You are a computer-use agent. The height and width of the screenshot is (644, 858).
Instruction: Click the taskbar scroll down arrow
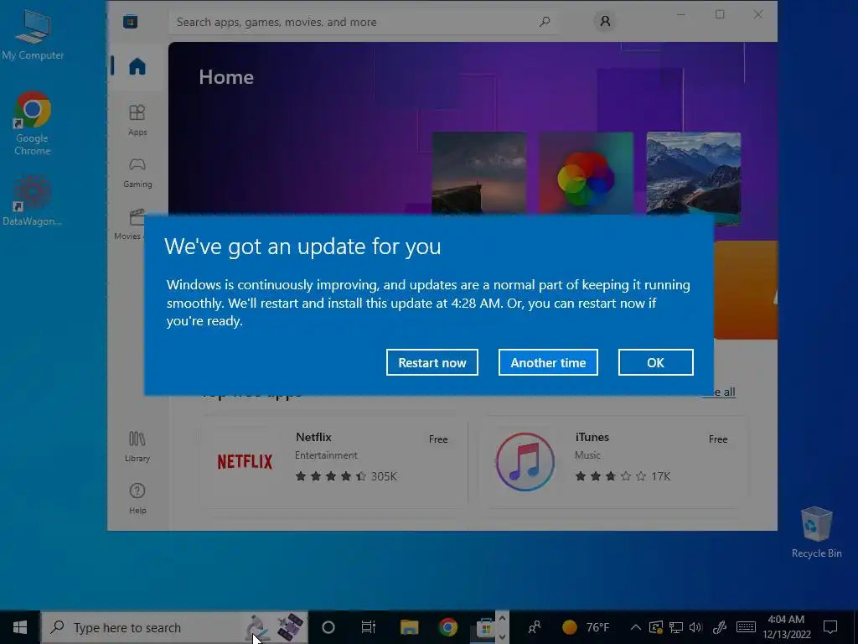503,636
